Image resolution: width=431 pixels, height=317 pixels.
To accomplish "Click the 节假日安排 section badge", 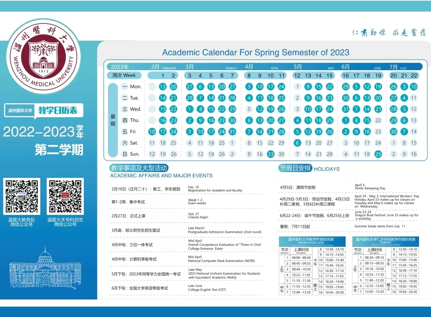I will click(x=295, y=168).
